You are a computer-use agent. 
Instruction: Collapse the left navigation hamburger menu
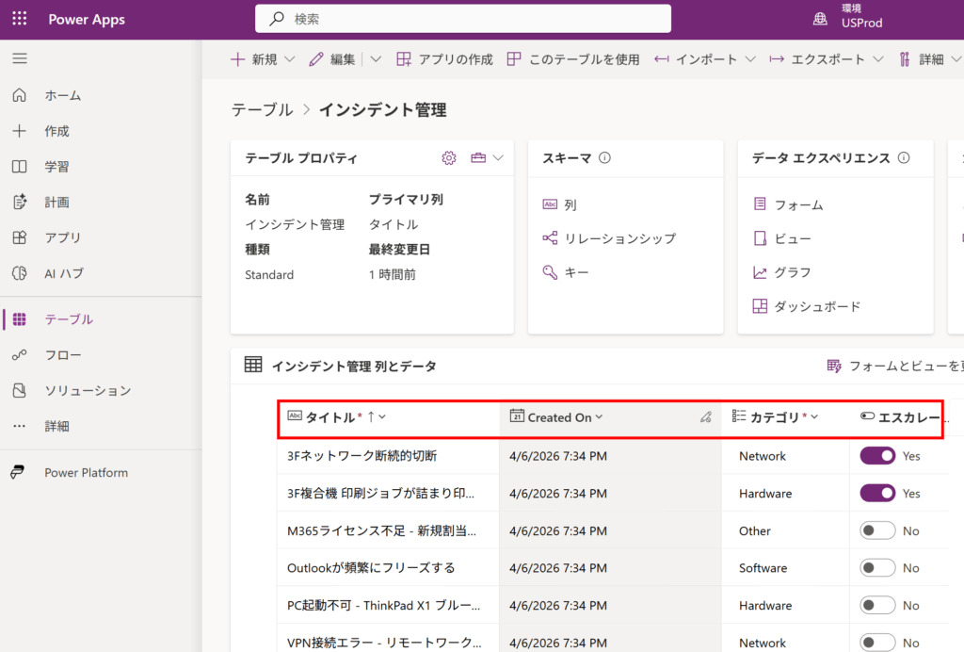[x=20, y=59]
